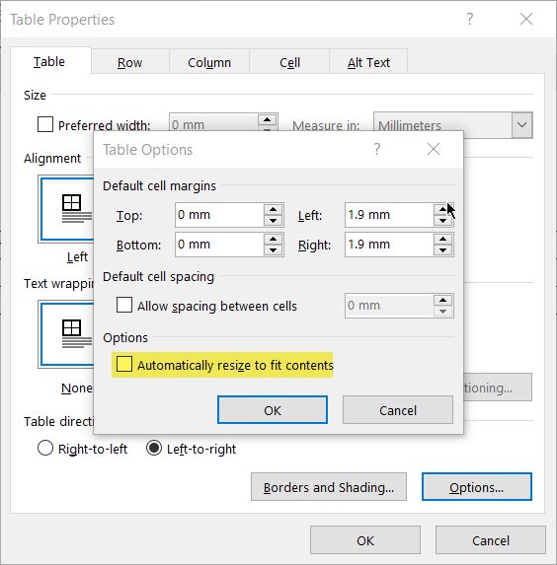Viewport: 557px width, 565px height.
Task: Click the partly hidden Positioning button
Action: (x=498, y=388)
